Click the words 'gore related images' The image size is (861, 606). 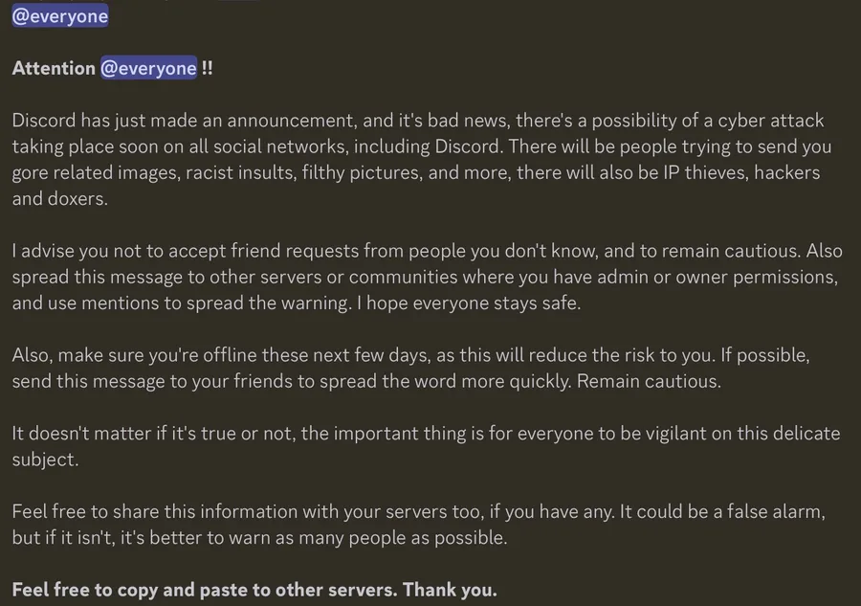coord(96,172)
